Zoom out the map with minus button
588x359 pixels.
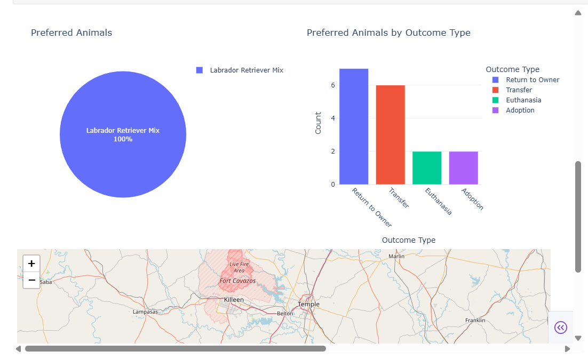coord(31,280)
